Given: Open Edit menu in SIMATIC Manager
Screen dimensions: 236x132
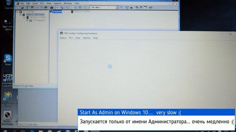Looking at the screenshot, I should (28, 3).
